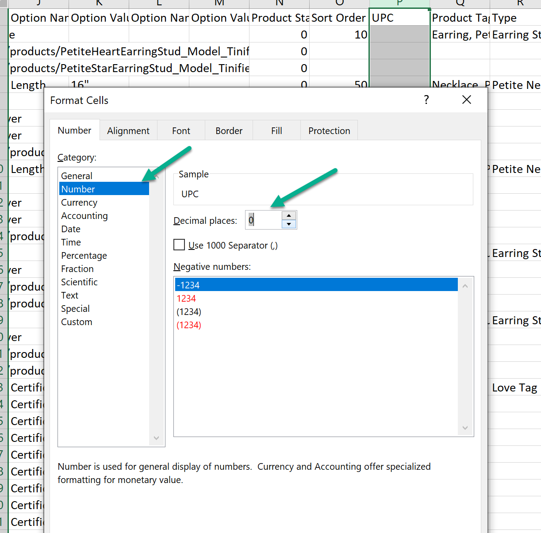Choose the Text category

70,295
